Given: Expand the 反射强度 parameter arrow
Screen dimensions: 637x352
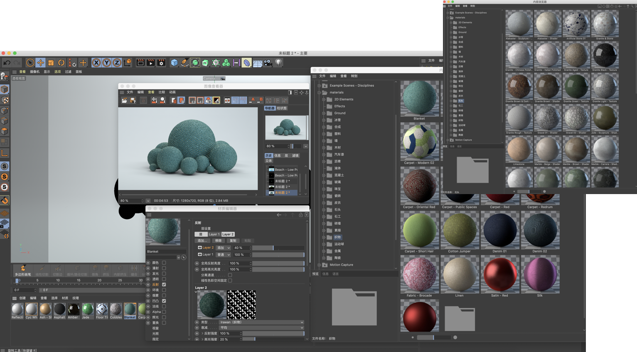Looking at the screenshot, I should [202, 333].
